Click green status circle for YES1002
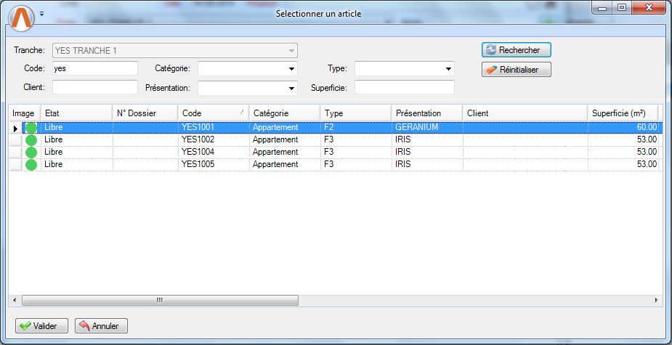 pos(31,140)
